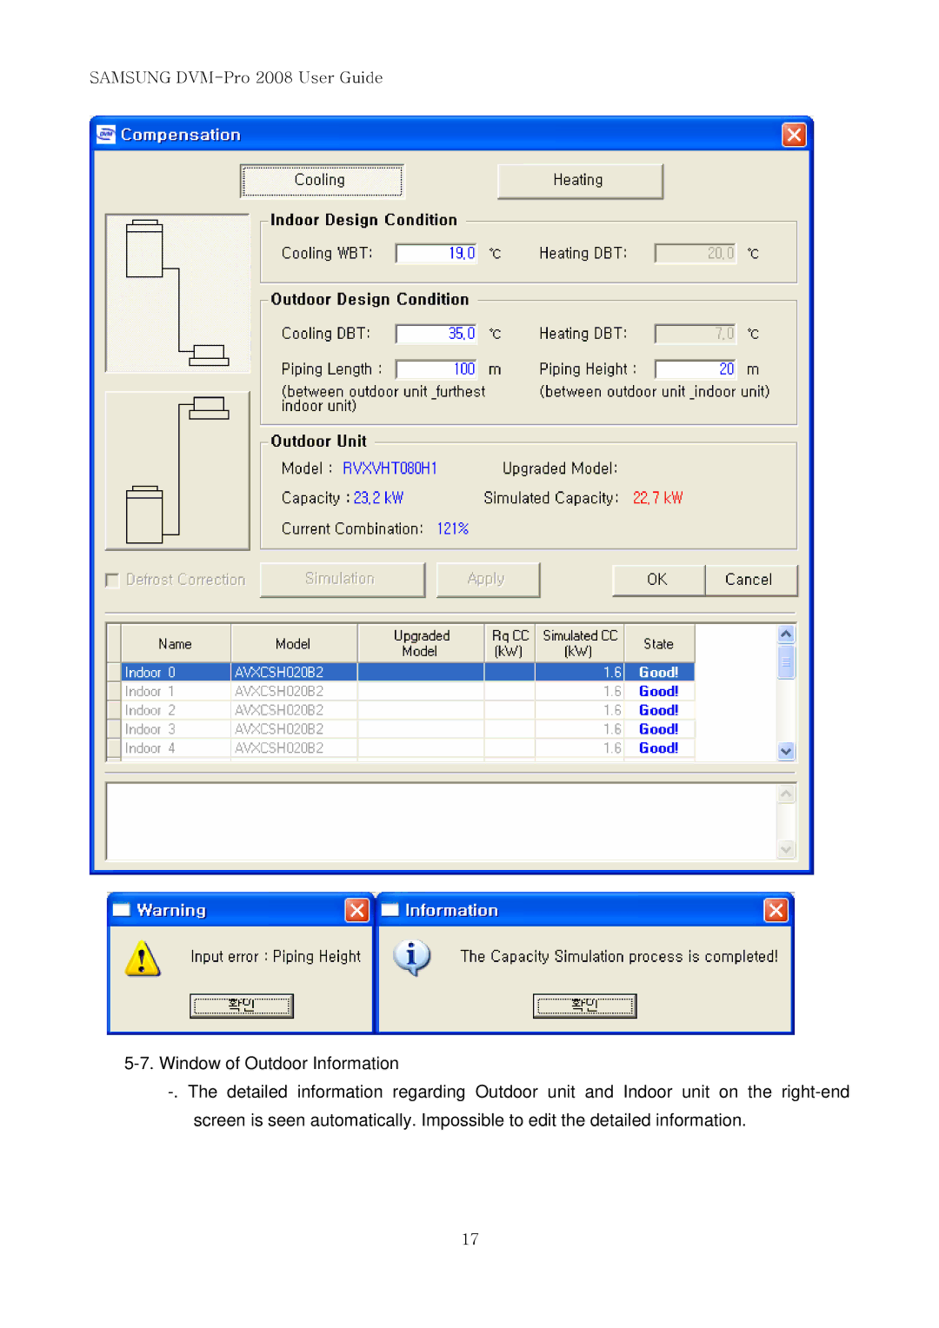This screenshot has width=939, height=1328.
Task: Click the Upgraded Model column header
Action: [x=421, y=643]
